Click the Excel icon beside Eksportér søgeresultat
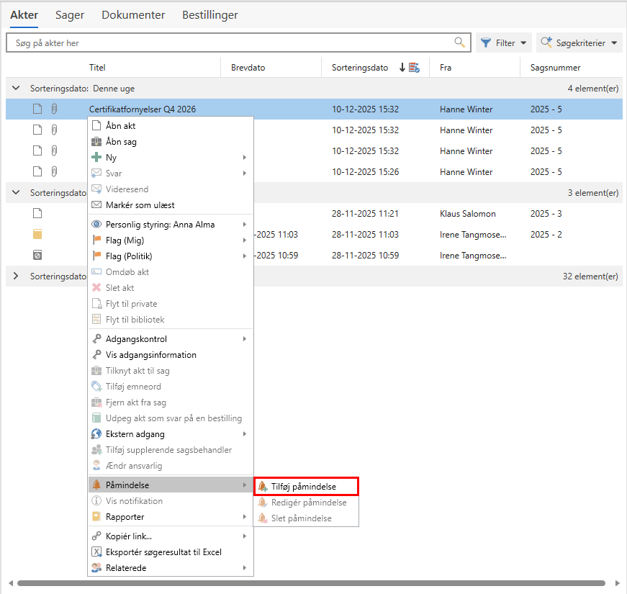 pos(96,552)
